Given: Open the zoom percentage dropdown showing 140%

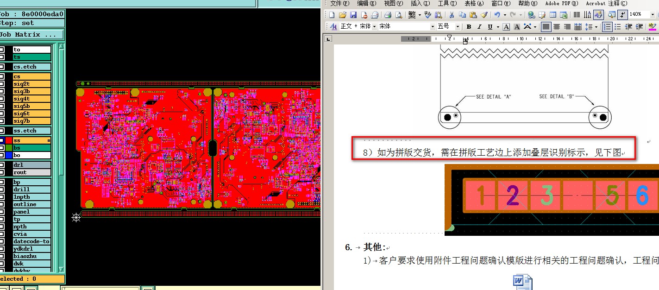Looking at the screenshot, I should [653, 15].
